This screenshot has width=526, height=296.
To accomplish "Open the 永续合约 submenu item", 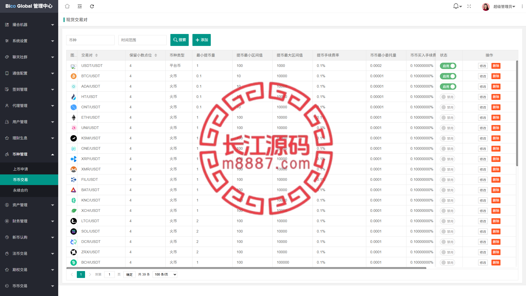I will click(29, 190).
